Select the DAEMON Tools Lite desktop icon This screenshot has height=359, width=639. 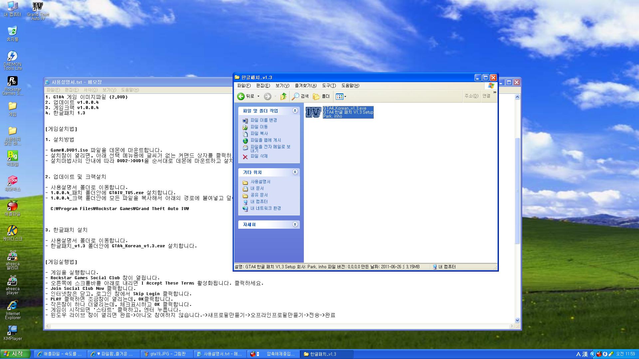coord(12,60)
